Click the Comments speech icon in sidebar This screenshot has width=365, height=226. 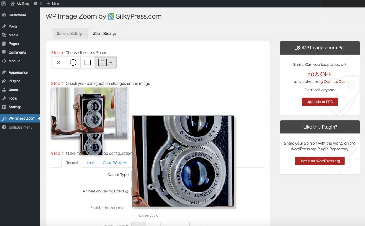point(4,52)
